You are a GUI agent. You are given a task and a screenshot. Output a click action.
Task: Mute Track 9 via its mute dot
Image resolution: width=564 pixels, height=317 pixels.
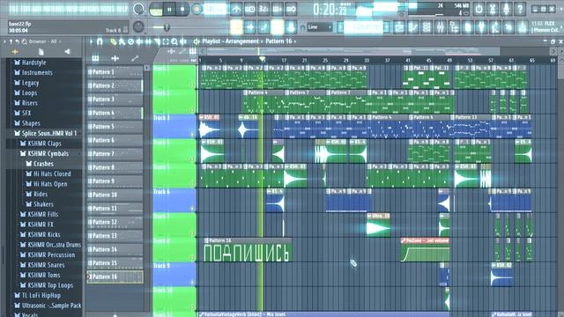point(192,283)
